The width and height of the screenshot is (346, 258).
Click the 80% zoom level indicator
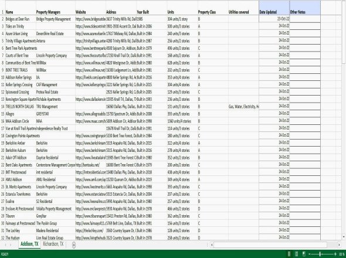coord(342,254)
